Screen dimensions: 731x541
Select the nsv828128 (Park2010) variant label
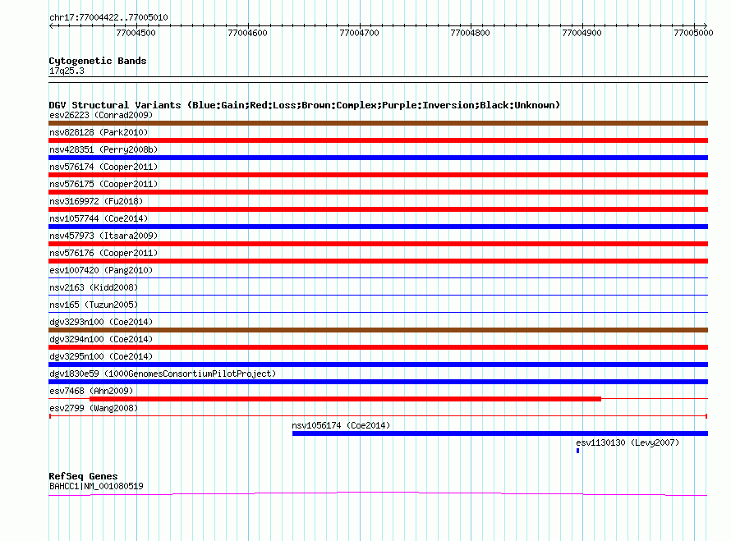[x=99, y=132]
